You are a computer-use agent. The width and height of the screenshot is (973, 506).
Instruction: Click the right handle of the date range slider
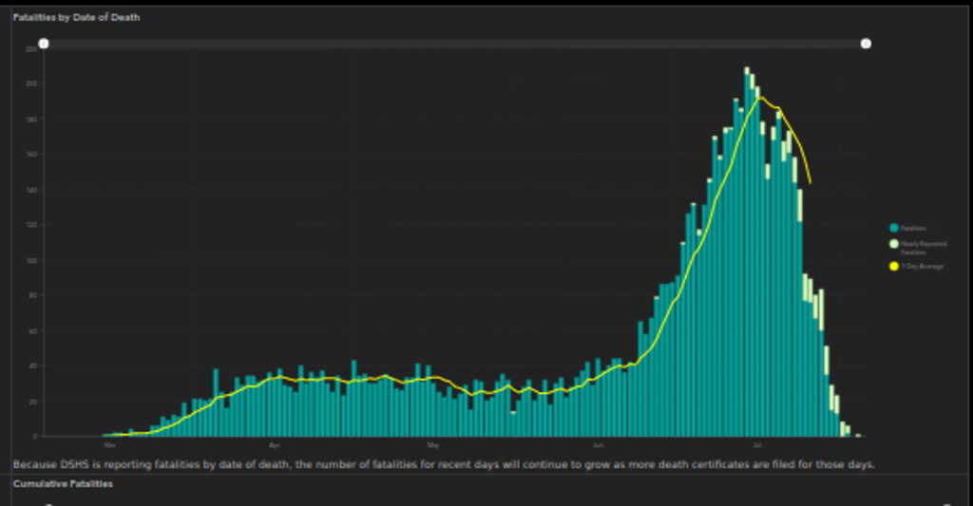[x=866, y=44]
